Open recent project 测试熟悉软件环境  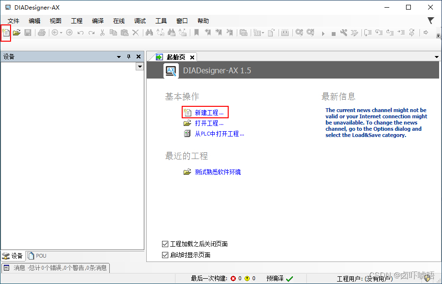(x=218, y=172)
